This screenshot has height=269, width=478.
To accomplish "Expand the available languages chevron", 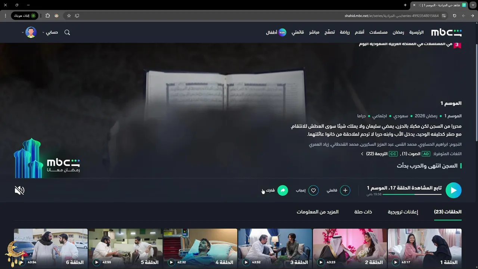I will pyautogui.click(x=362, y=154).
